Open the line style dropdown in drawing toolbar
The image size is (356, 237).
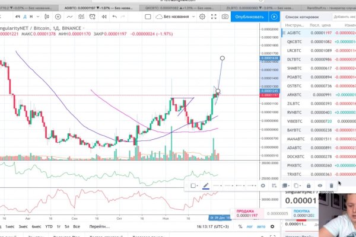point(223,185)
